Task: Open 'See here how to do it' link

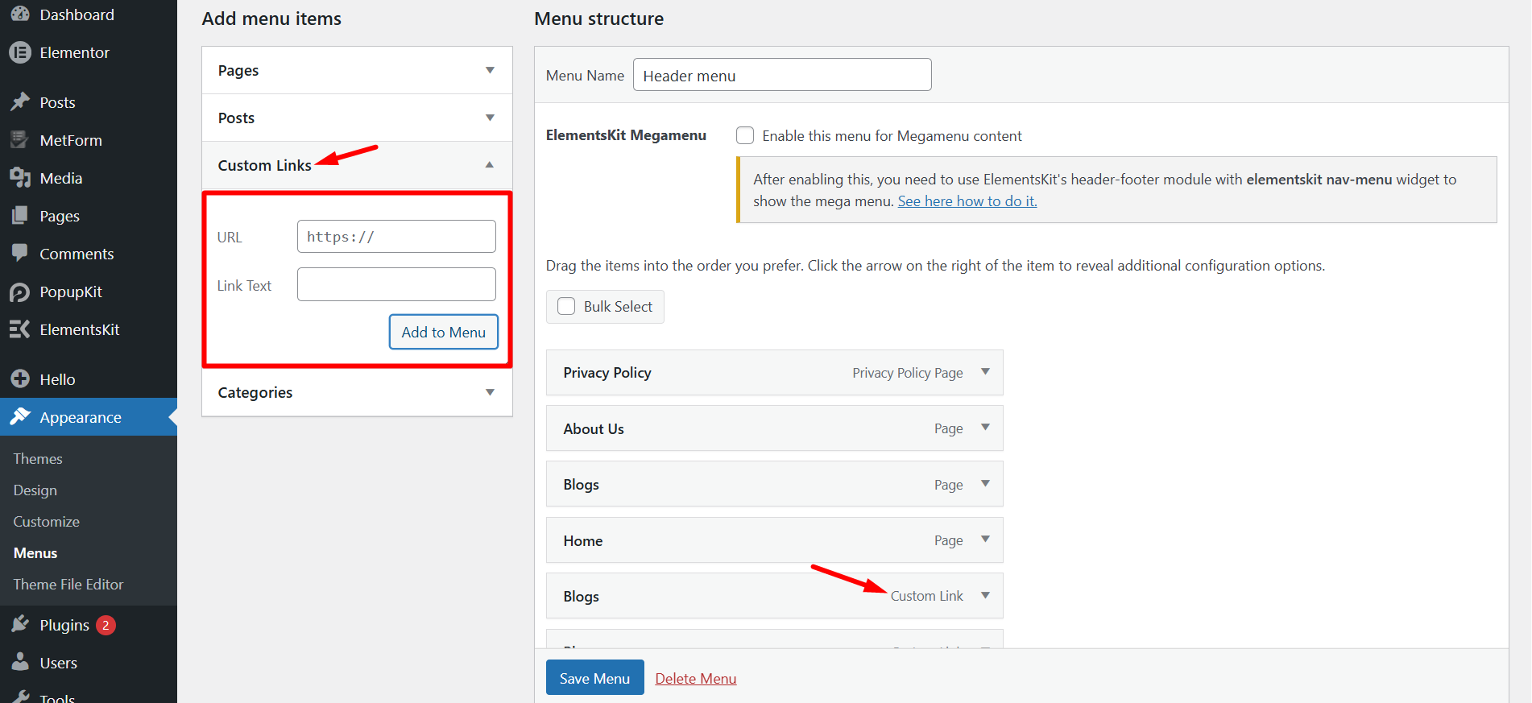Action: click(967, 201)
